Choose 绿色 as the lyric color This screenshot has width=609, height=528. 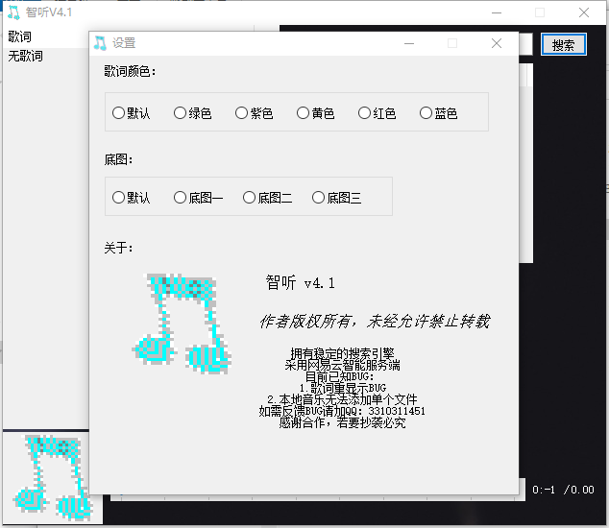[x=181, y=113]
